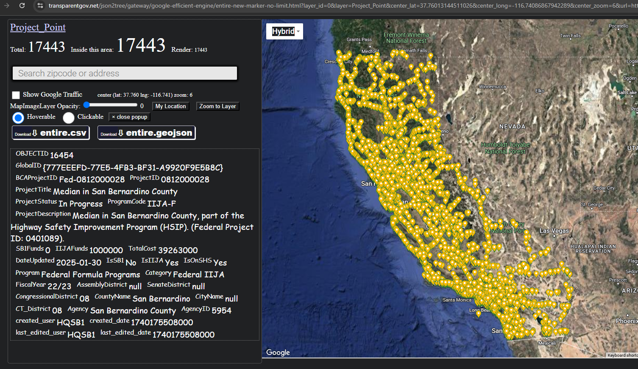Click BCAProjectID value Fed-0812000028

click(92, 179)
